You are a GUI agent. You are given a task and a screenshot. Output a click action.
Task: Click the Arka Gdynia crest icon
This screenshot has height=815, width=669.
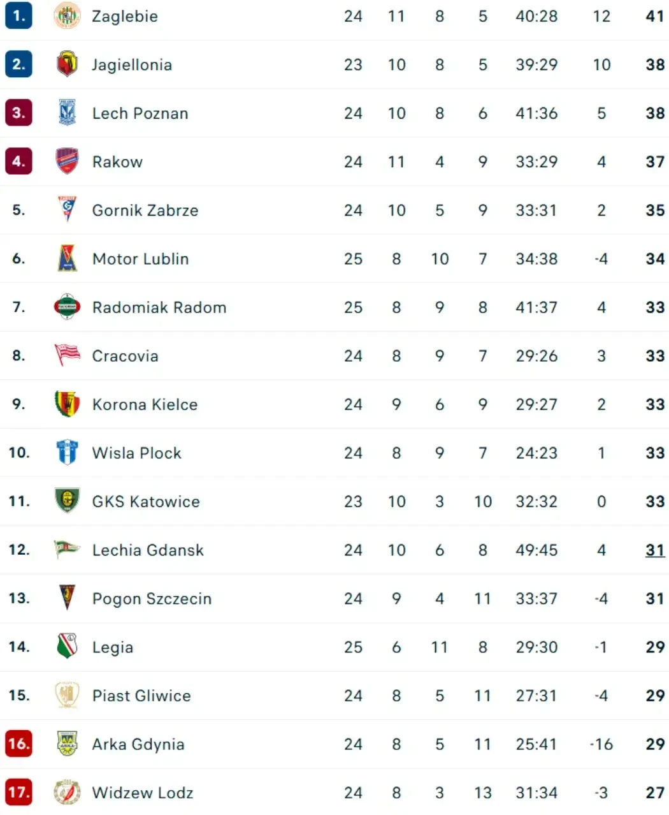67,744
